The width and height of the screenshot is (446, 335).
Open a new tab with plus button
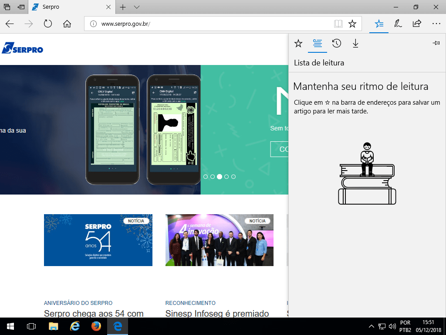tap(123, 7)
